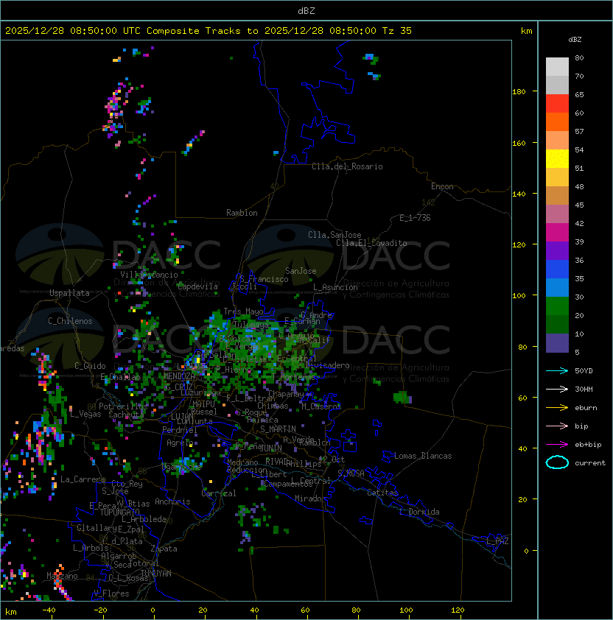Click the 'Potrerillos' map label
Viewport: 613px width, 620px height.
click(x=123, y=406)
